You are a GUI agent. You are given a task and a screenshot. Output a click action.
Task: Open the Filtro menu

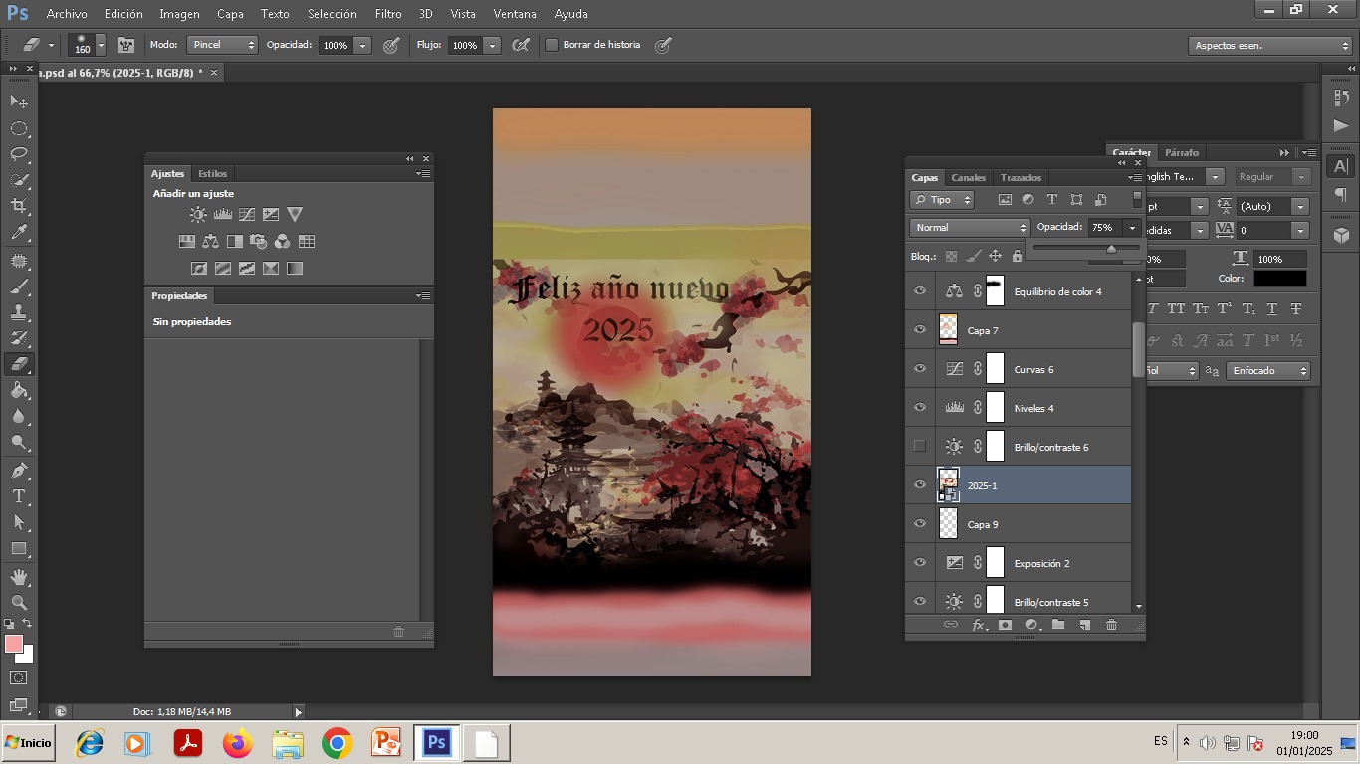(x=388, y=14)
